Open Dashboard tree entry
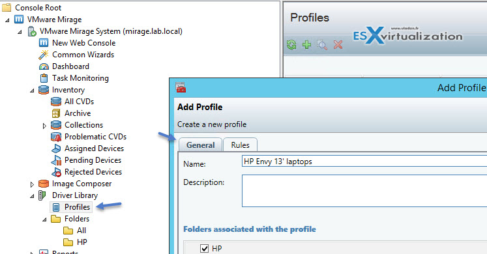Viewport: 487px width, 254px height. (70, 66)
